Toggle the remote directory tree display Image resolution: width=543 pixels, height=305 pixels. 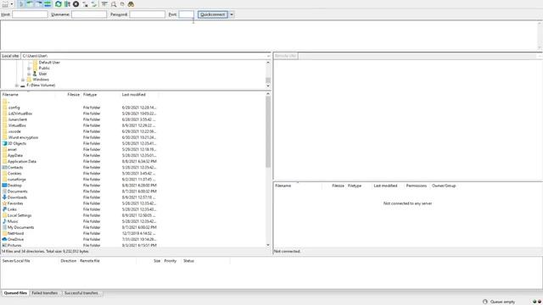pos(38,4)
